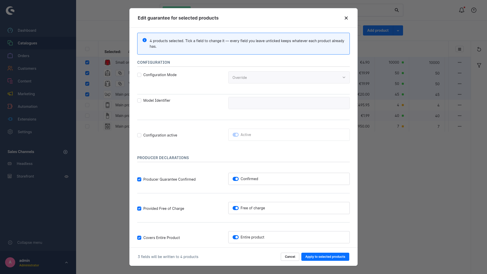Click the Cancel button
The height and width of the screenshot is (274, 487).
tap(290, 257)
